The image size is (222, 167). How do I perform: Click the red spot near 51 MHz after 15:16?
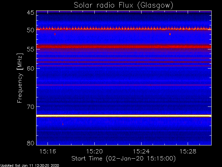tap(55, 34)
